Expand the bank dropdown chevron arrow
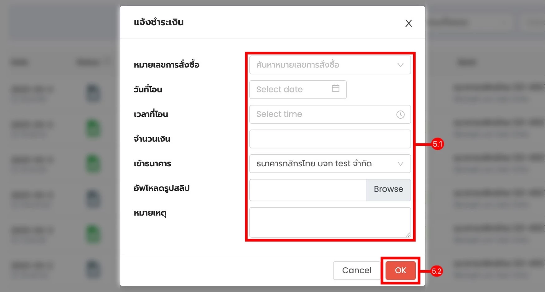The image size is (545, 292). click(400, 164)
